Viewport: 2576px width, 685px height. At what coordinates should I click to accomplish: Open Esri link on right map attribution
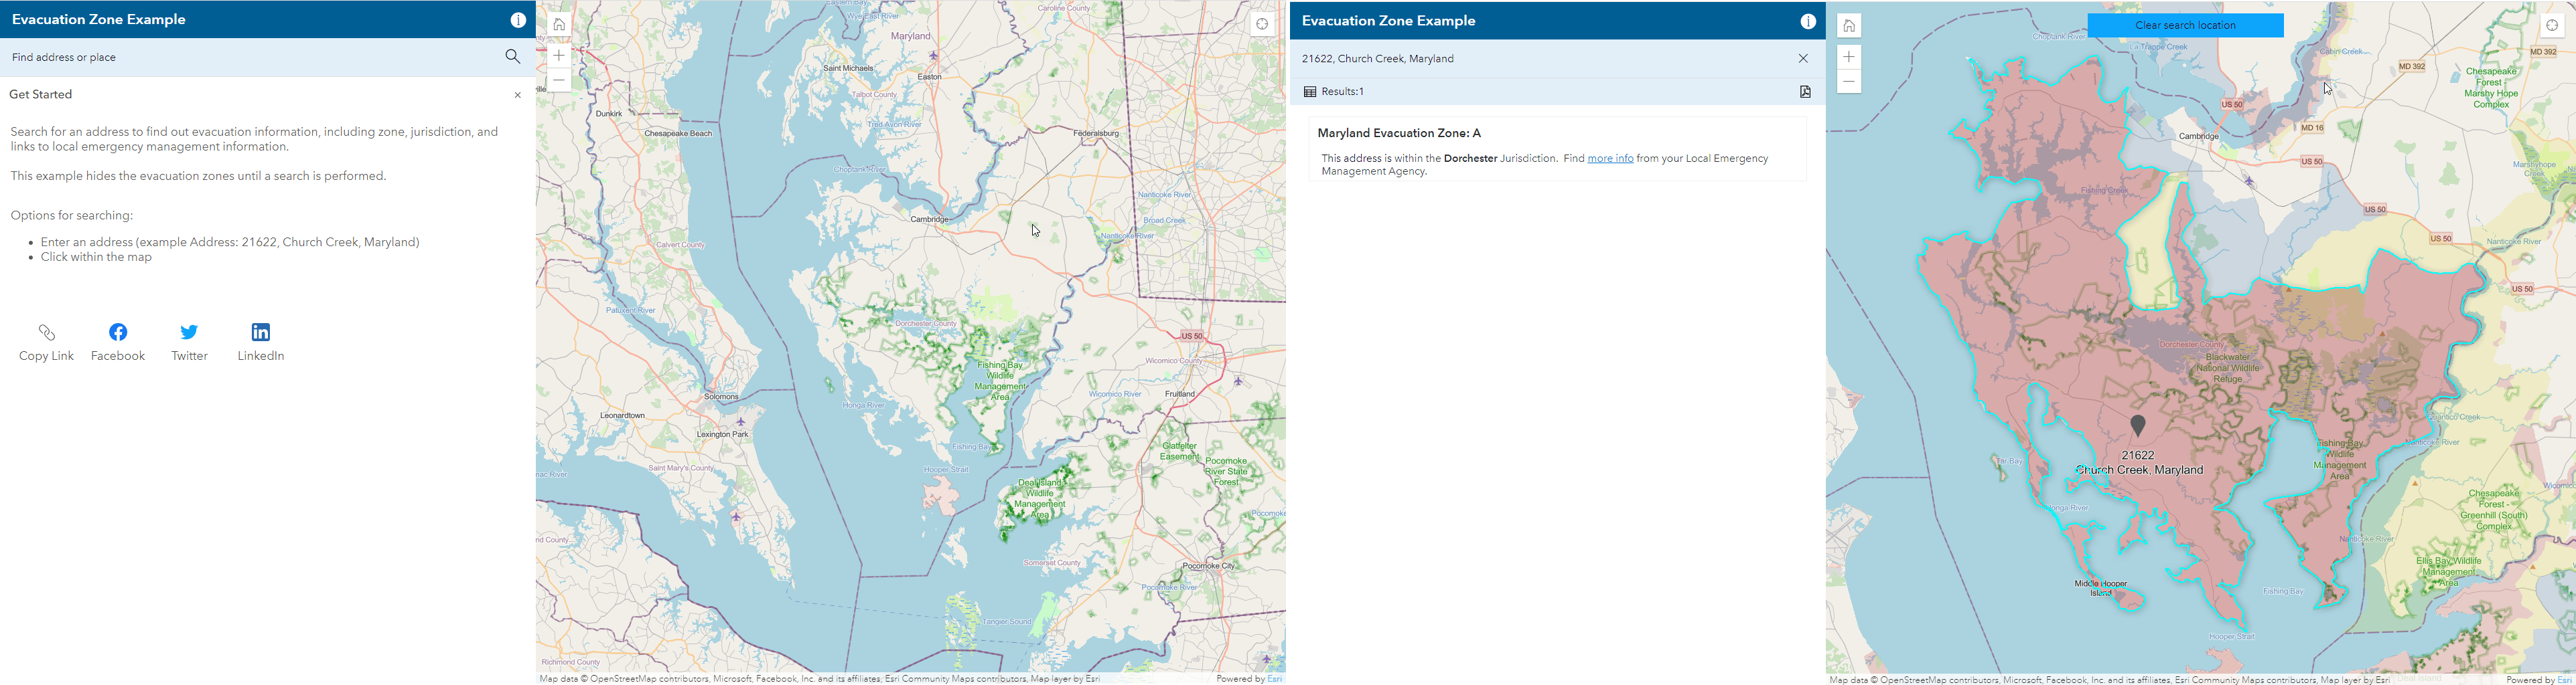2565,680
